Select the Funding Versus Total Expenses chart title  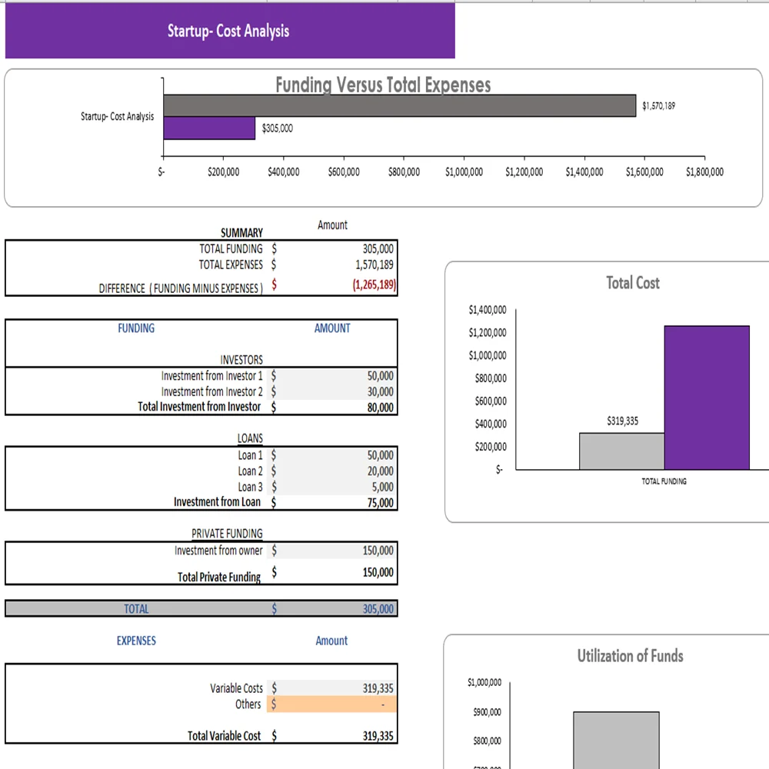click(383, 85)
